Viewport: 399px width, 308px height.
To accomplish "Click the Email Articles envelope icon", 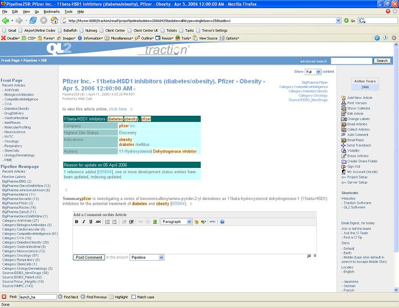I will click(343, 124).
